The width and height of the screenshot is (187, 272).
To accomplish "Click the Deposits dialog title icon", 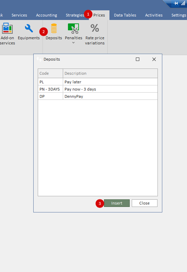I will (39, 59).
